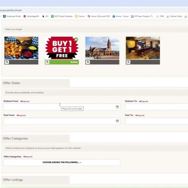188x188 pixels.
Task: Open the AdvantageHR bookmark
Action: [31, 16]
